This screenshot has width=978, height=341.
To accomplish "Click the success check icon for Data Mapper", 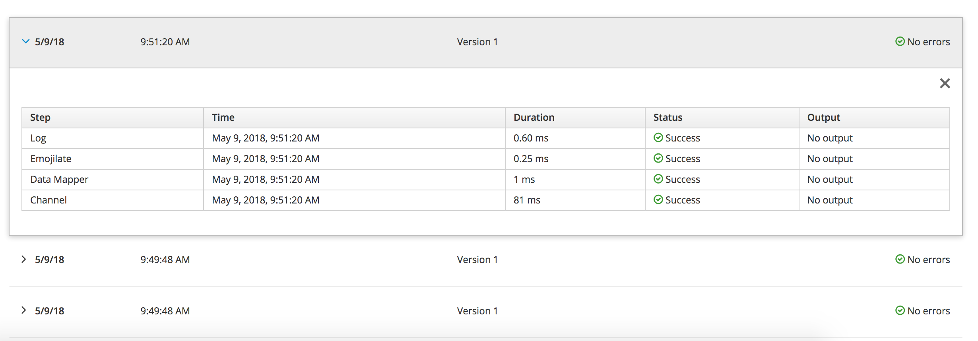I will click(x=658, y=179).
